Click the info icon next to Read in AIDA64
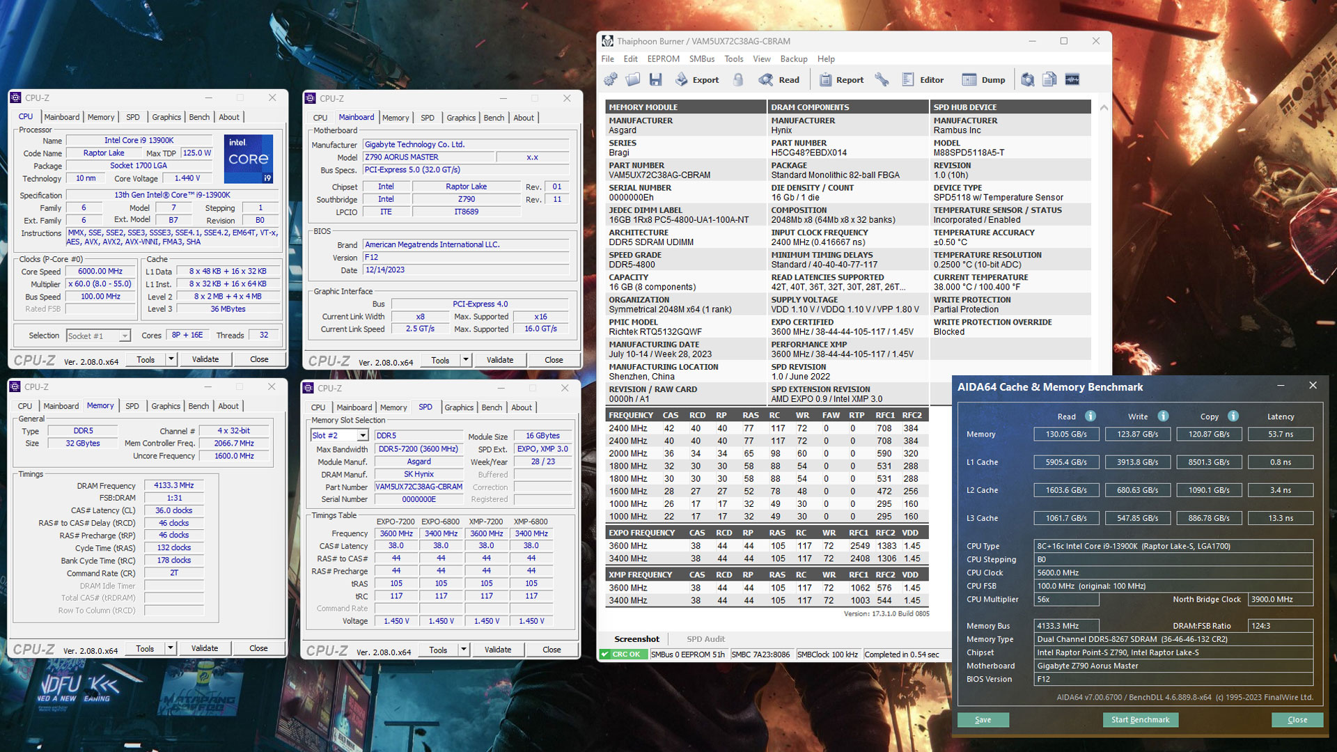Viewport: 1337px width, 752px height. tap(1090, 416)
